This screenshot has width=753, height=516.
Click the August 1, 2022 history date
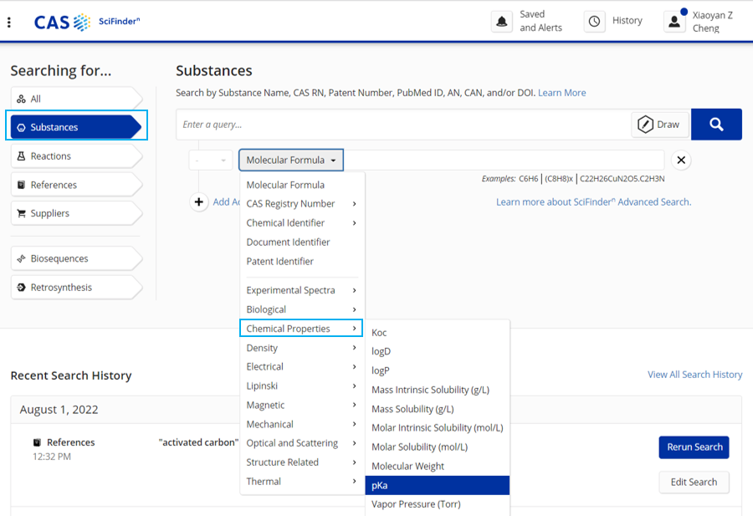(x=59, y=410)
